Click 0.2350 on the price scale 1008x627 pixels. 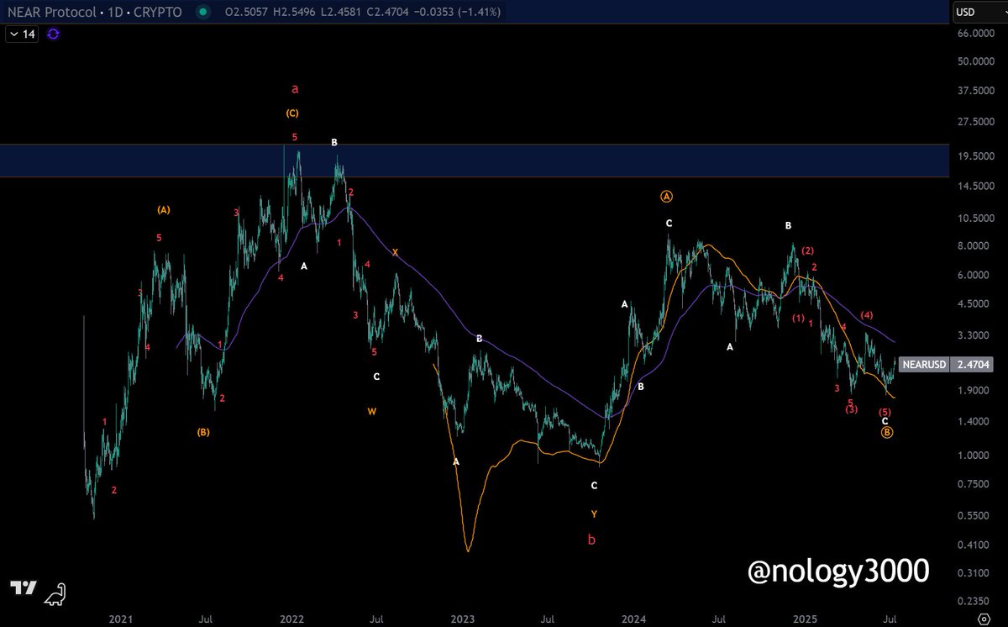point(976,602)
